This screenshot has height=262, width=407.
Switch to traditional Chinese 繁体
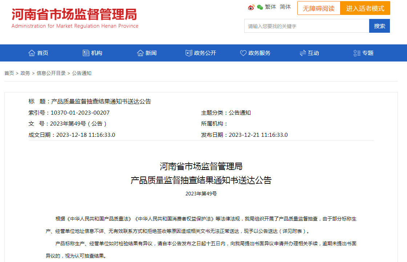270,7
